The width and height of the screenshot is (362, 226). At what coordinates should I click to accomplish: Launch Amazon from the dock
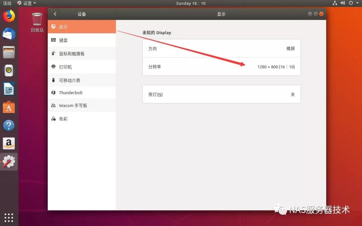point(9,143)
